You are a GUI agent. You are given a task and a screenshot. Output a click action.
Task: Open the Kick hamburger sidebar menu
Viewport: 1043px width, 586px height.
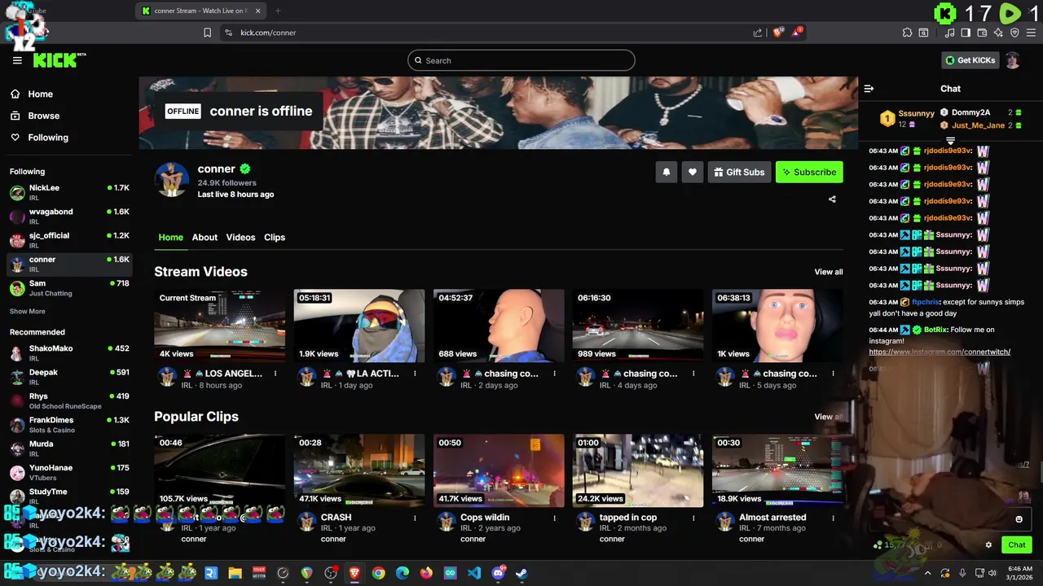17,60
